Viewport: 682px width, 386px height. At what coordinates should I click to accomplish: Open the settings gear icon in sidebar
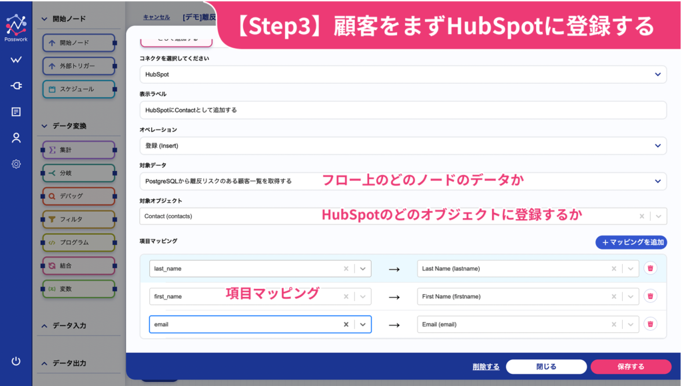point(16,164)
